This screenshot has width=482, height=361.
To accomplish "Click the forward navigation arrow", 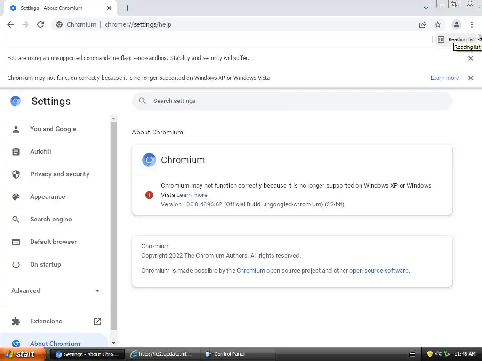I will (x=25, y=24).
